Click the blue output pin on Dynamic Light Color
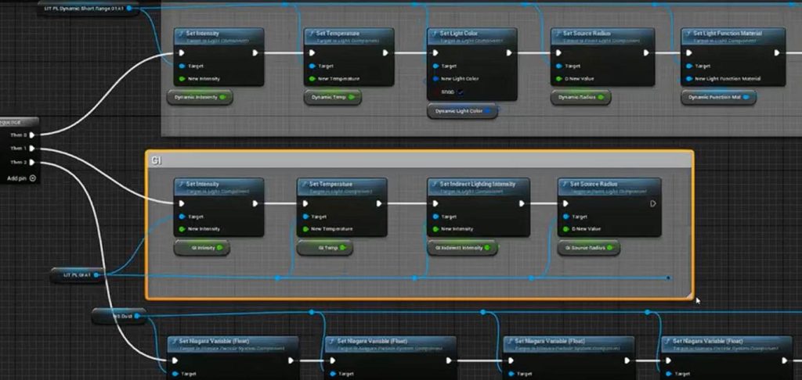This screenshot has height=380, width=802. (x=488, y=111)
